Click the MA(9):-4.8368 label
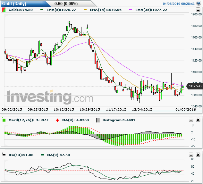 [75, 120]
